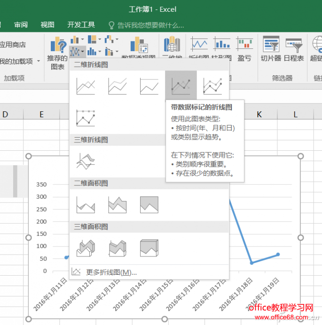Insert a Slicer (切片器)
322x325 pixels.
click(271, 49)
